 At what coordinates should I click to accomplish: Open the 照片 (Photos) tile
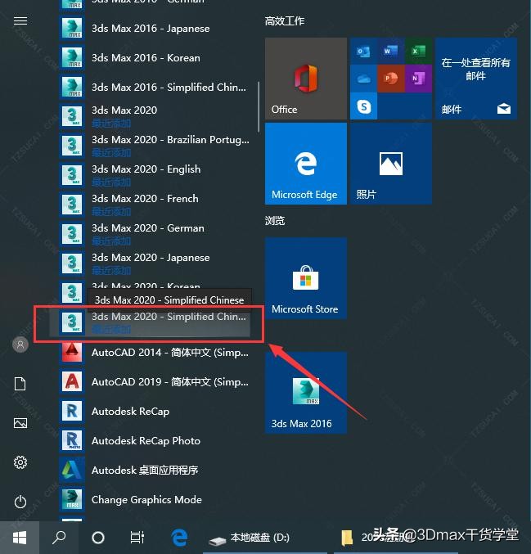coord(391,164)
